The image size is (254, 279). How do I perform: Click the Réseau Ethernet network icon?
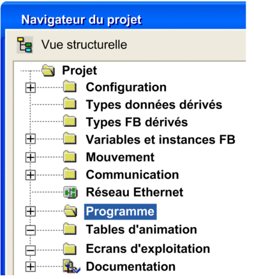[x=70, y=192]
